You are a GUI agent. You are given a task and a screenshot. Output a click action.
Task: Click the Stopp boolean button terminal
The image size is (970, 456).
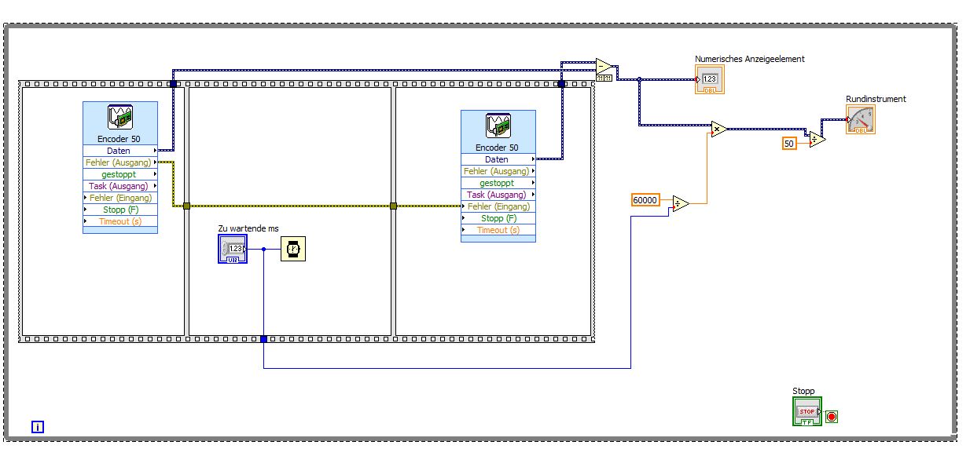click(807, 411)
